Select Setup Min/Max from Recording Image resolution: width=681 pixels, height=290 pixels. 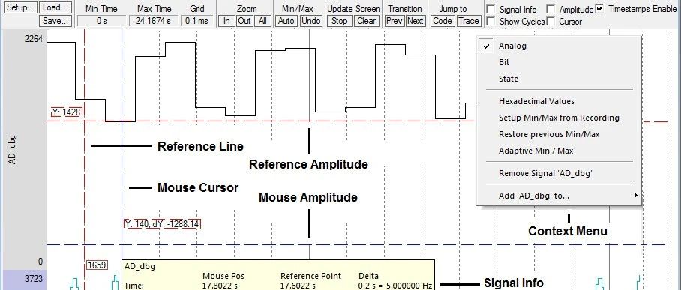pos(559,118)
